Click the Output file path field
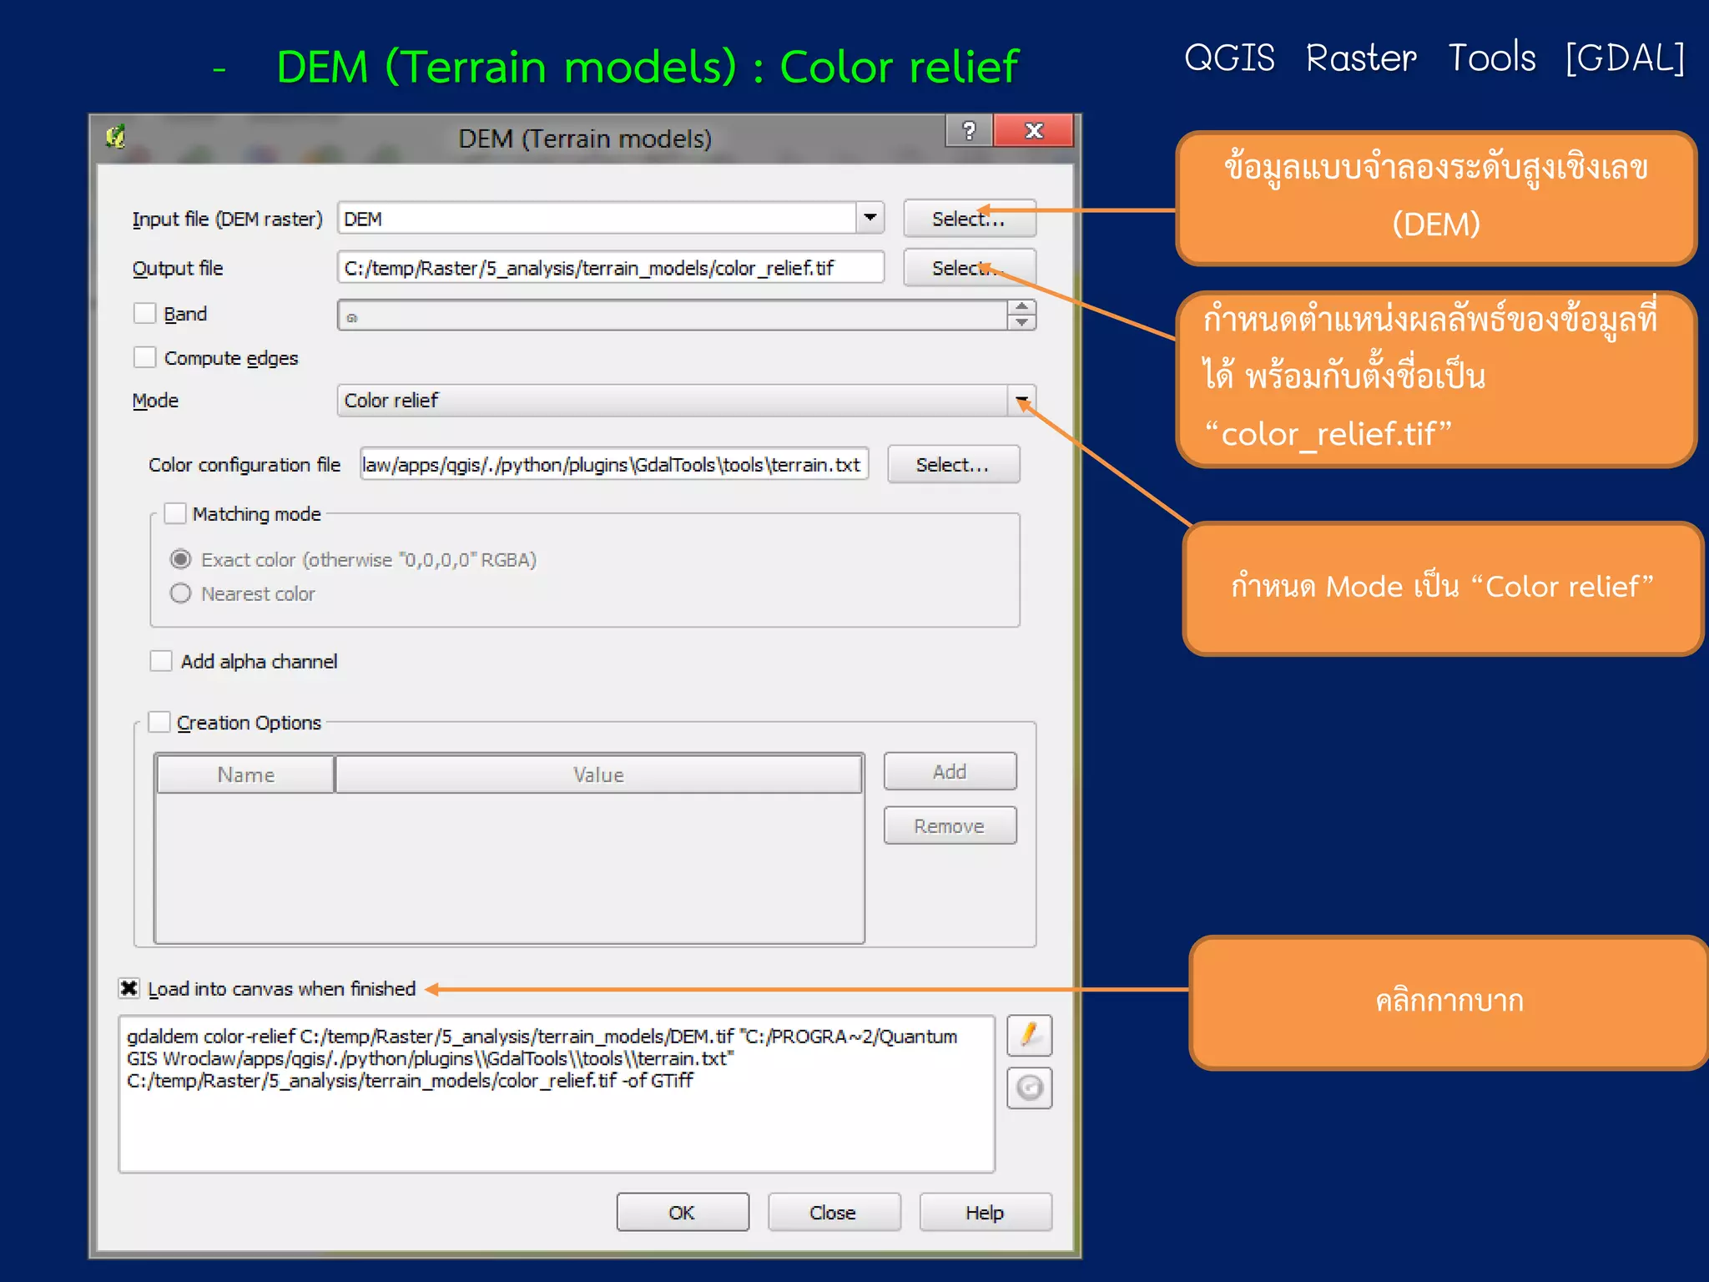 611,268
